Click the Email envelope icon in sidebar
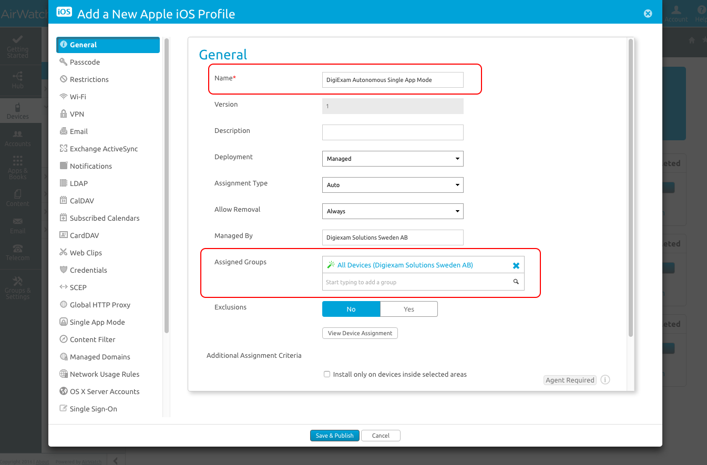 pos(64,131)
